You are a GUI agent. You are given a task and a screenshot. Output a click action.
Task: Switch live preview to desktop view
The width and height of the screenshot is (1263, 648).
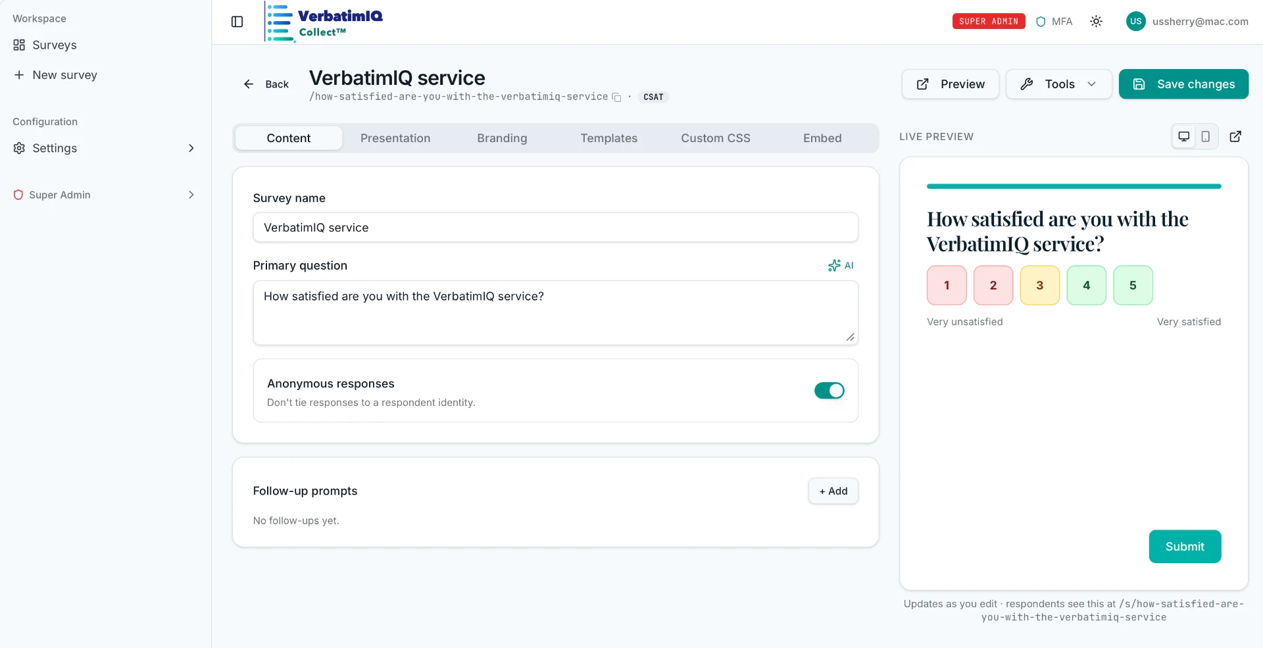tap(1183, 136)
